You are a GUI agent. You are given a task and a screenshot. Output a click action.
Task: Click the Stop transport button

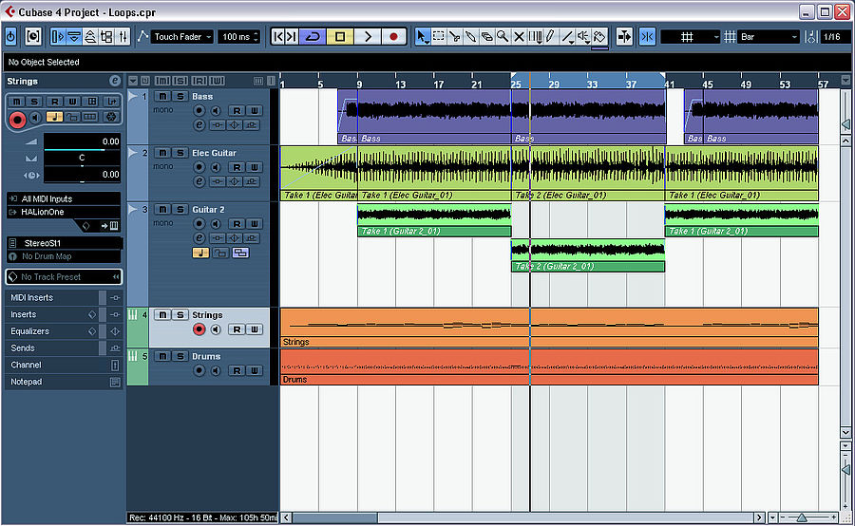point(340,36)
